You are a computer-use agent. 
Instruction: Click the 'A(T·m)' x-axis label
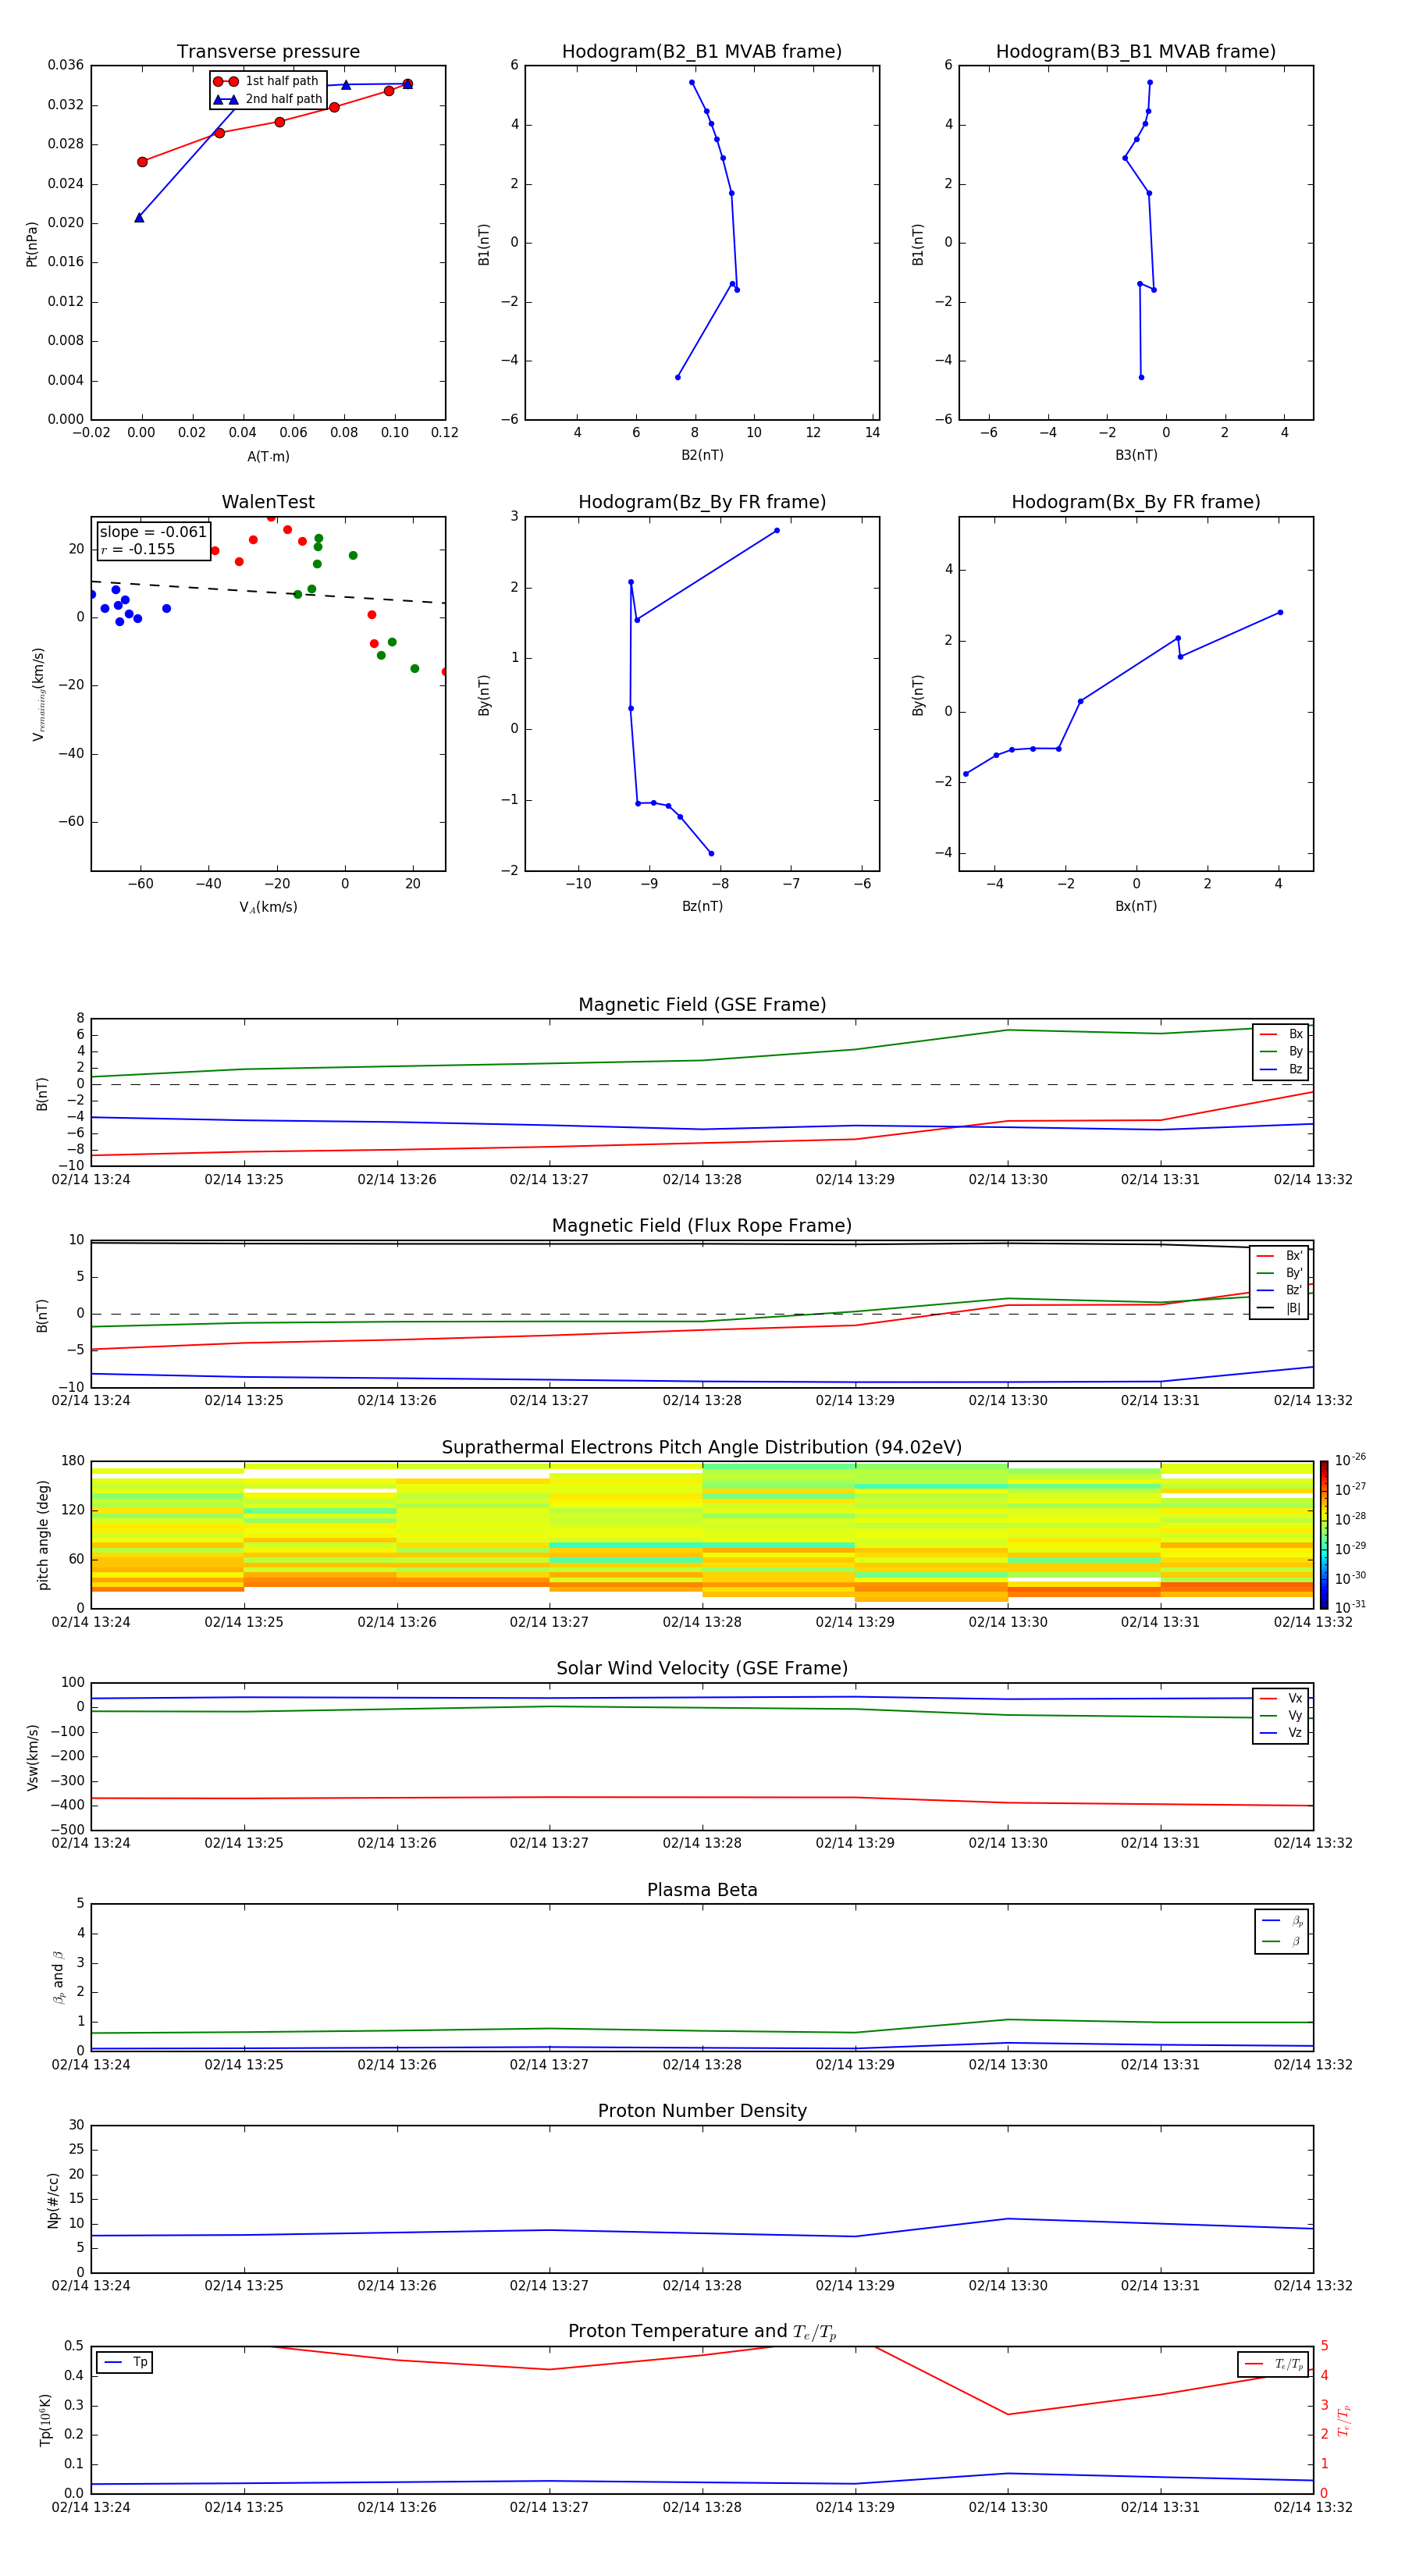268,457
